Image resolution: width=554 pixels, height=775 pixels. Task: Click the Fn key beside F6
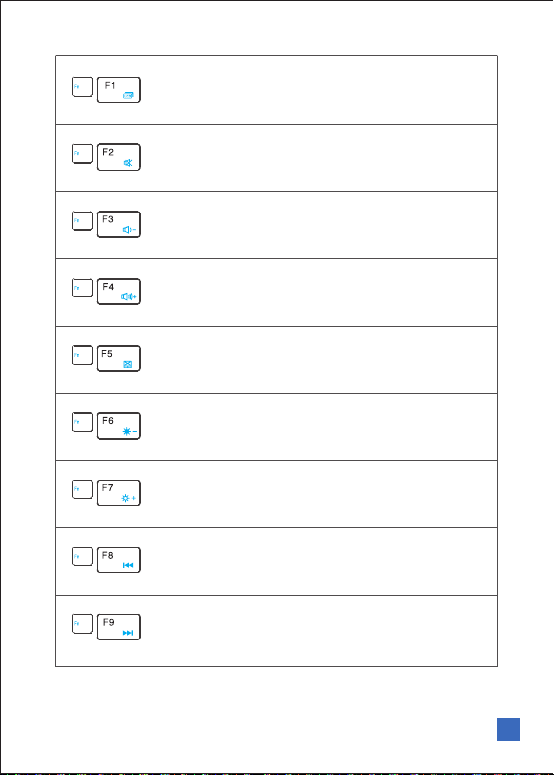(82, 422)
